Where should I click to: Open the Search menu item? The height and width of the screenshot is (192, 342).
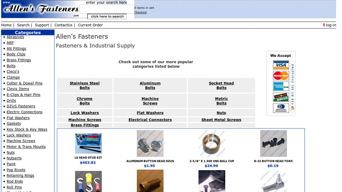coord(23,25)
